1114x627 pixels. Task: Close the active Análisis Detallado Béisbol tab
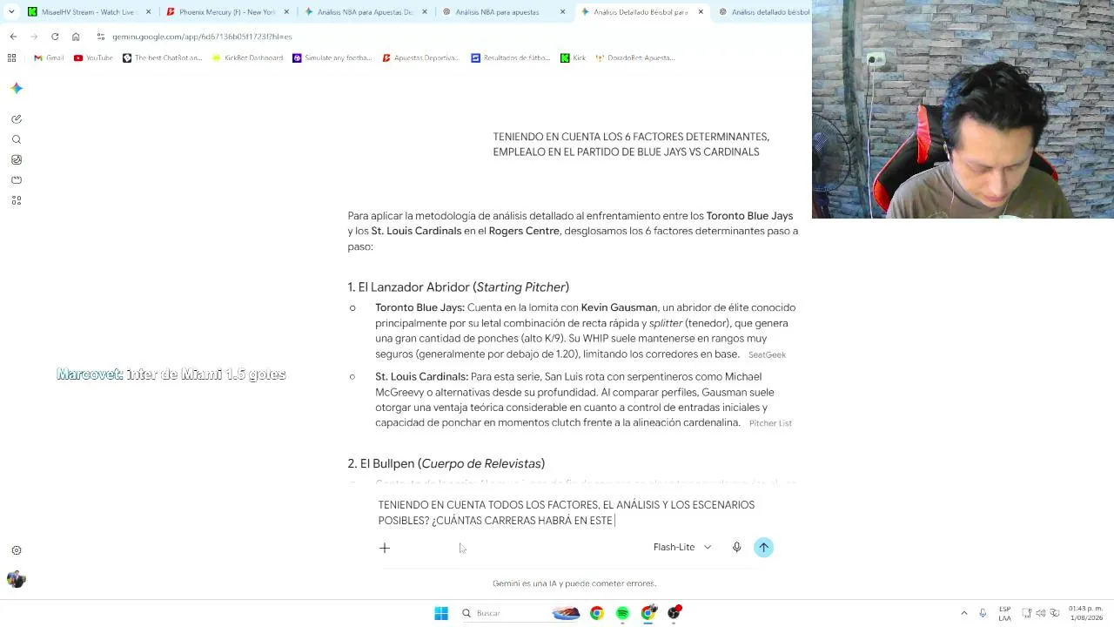pos(701,12)
